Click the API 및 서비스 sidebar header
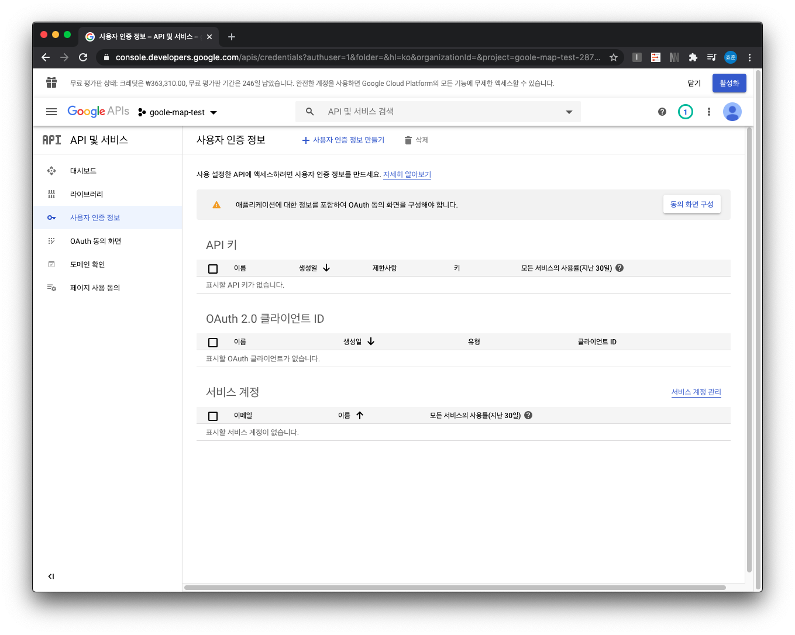The width and height of the screenshot is (795, 635). tap(85, 140)
